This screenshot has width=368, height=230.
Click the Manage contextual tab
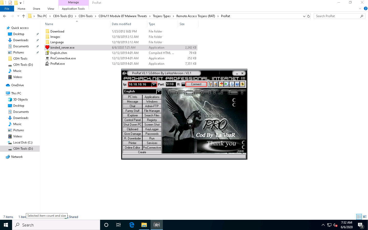73,3
